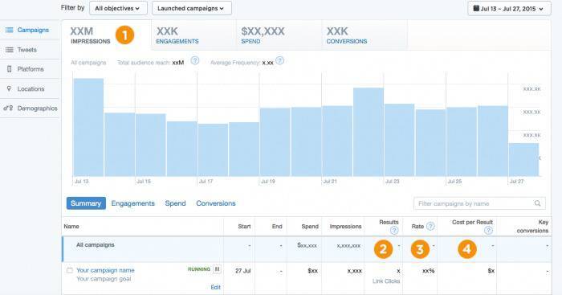The width and height of the screenshot is (562, 295).
Task: Click the Campaigns list icon
Action: 10,31
